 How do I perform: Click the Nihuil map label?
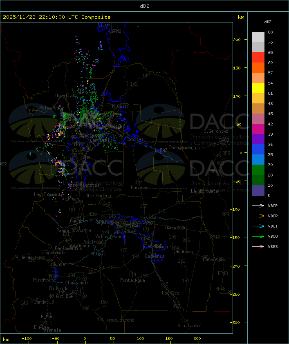pyautogui.click(x=99, y=254)
